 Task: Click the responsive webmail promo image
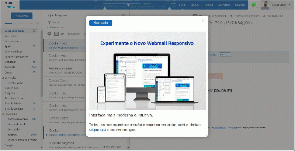147,71
